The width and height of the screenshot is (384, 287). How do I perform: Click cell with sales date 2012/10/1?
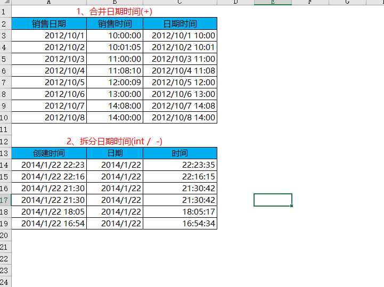49,36
